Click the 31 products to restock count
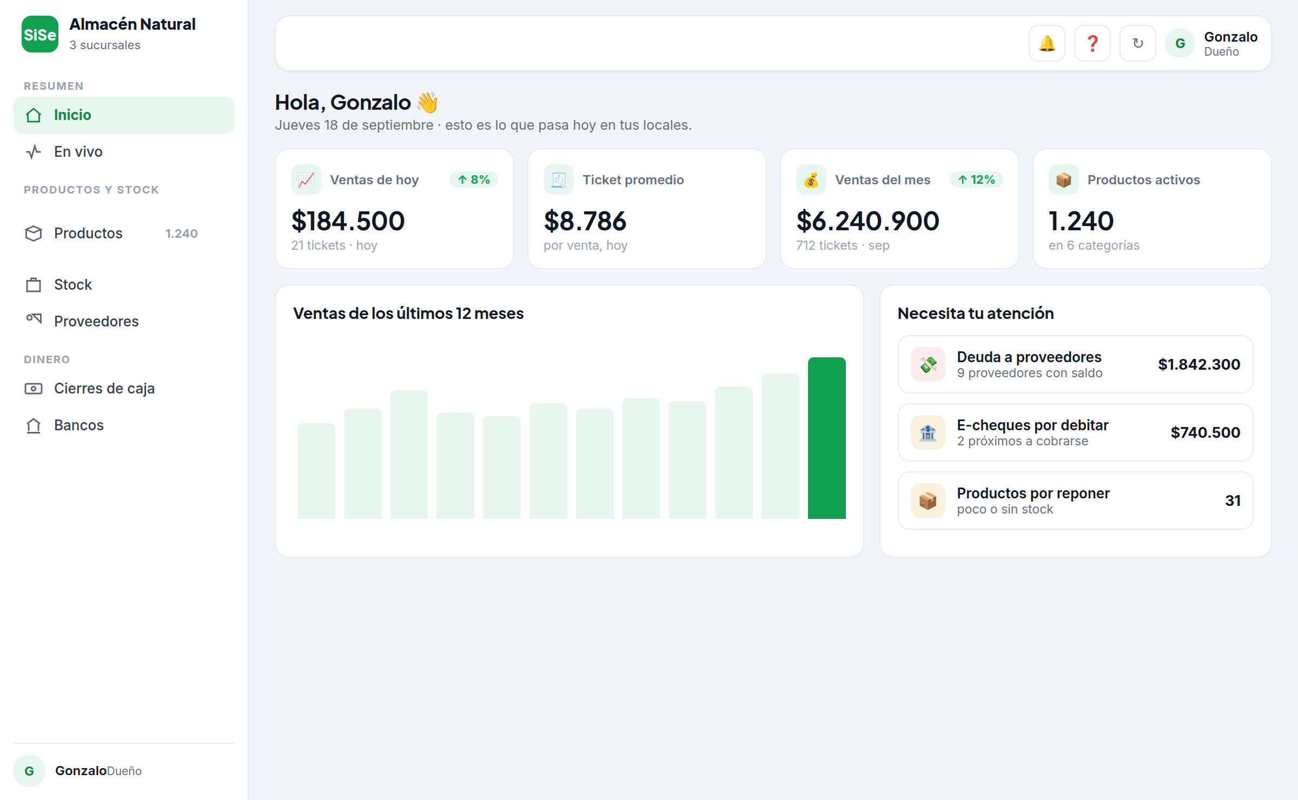This screenshot has width=1298, height=800. tap(1233, 501)
